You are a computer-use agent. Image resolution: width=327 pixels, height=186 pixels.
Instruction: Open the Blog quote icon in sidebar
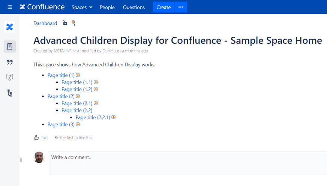(x=10, y=62)
